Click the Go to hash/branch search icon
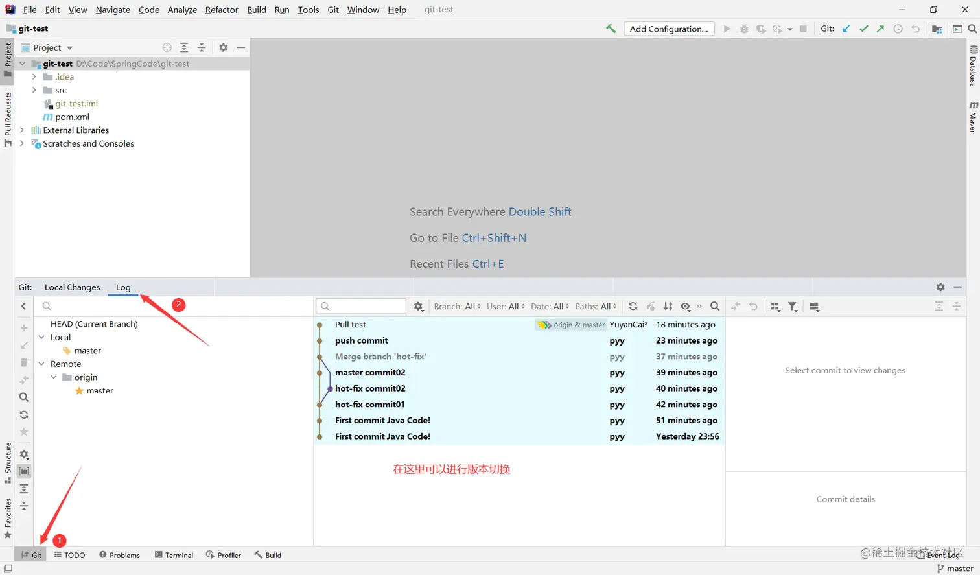 coord(715,306)
